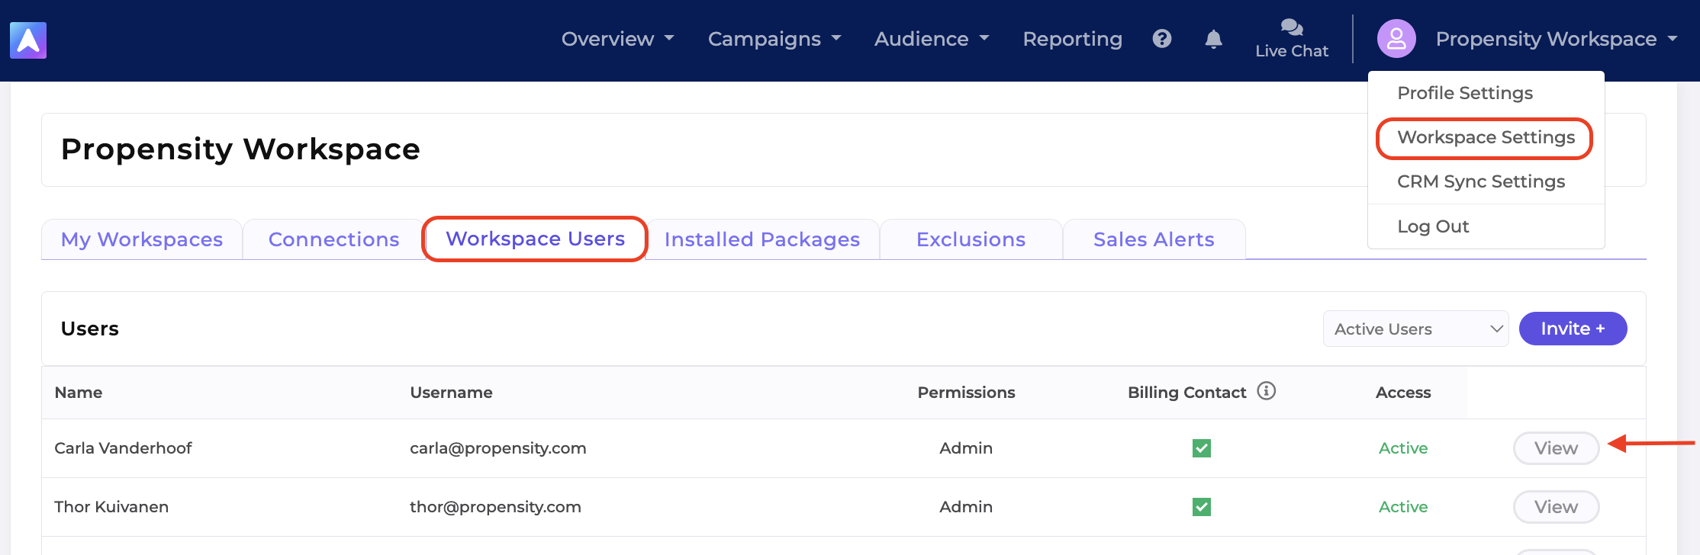Open the help question mark icon
This screenshot has width=1700, height=555.
pyautogui.click(x=1162, y=39)
